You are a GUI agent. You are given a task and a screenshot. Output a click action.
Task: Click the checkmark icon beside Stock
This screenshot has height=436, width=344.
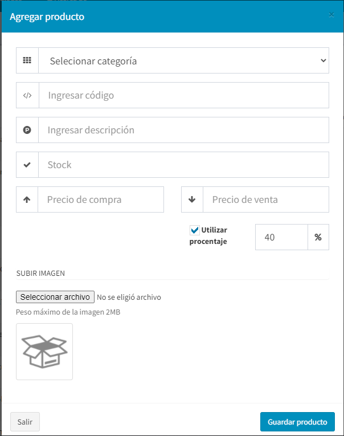pyautogui.click(x=27, y=165)
